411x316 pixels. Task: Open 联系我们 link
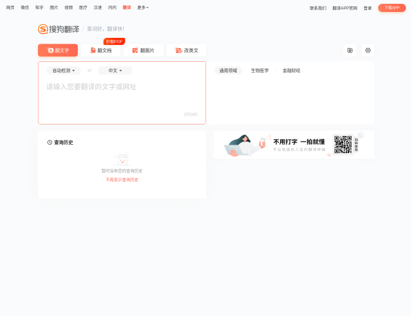tap(318, 8)
